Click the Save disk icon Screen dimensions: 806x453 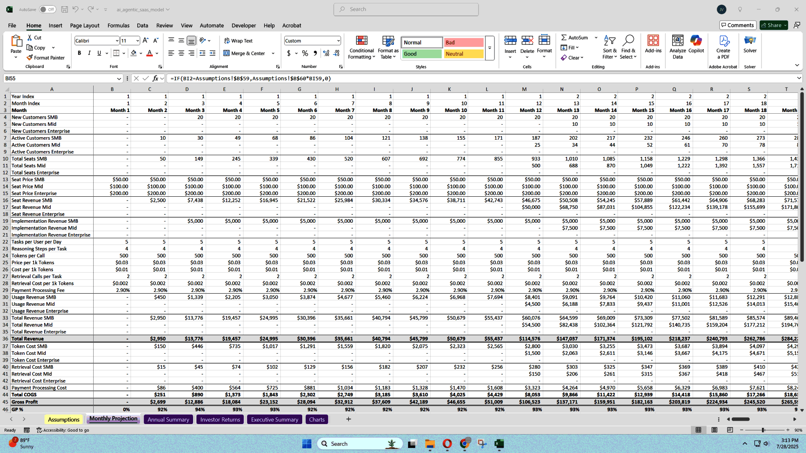point(64,9)
